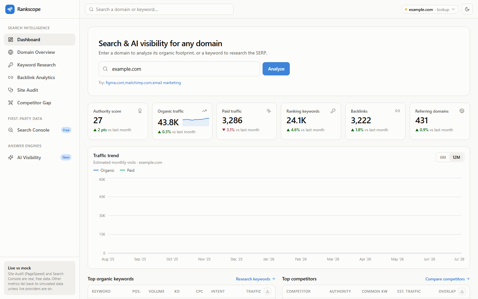Download the top competitors table
The width and height of the screenshot is (478, 299).
pyautogui.click(x=462, y=291)
